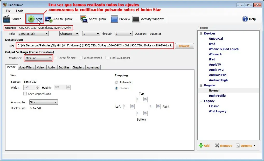
Task: Open the Anamorphic Strict dropdown
Action: 44,102
